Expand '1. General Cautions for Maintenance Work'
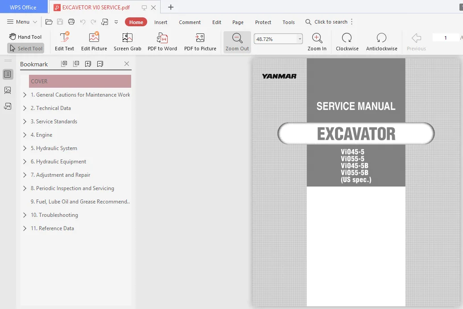Image resolution: width=463 pixels, height=309 pixels. (25, 95)
